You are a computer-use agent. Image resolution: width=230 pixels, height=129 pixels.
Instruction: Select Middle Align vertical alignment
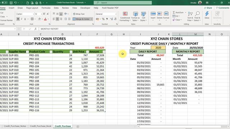point(57,14)
